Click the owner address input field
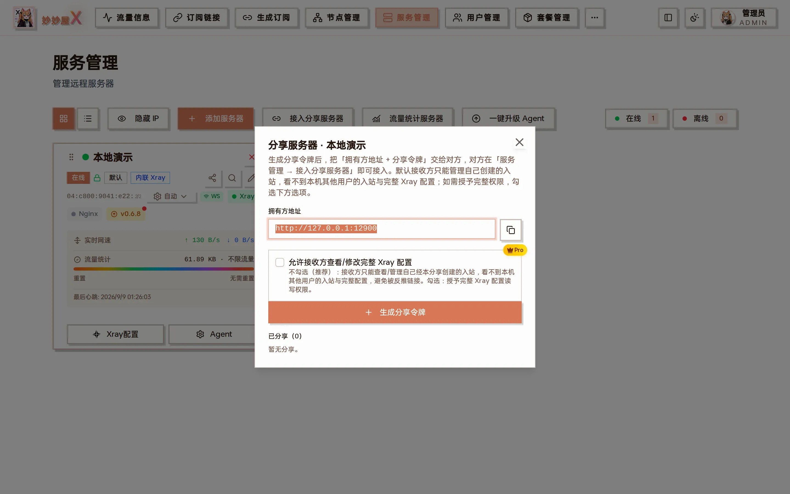790x494 pixels. (x=382, y=229)
